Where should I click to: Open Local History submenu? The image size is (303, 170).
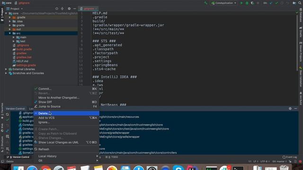[x=66, y=156]
